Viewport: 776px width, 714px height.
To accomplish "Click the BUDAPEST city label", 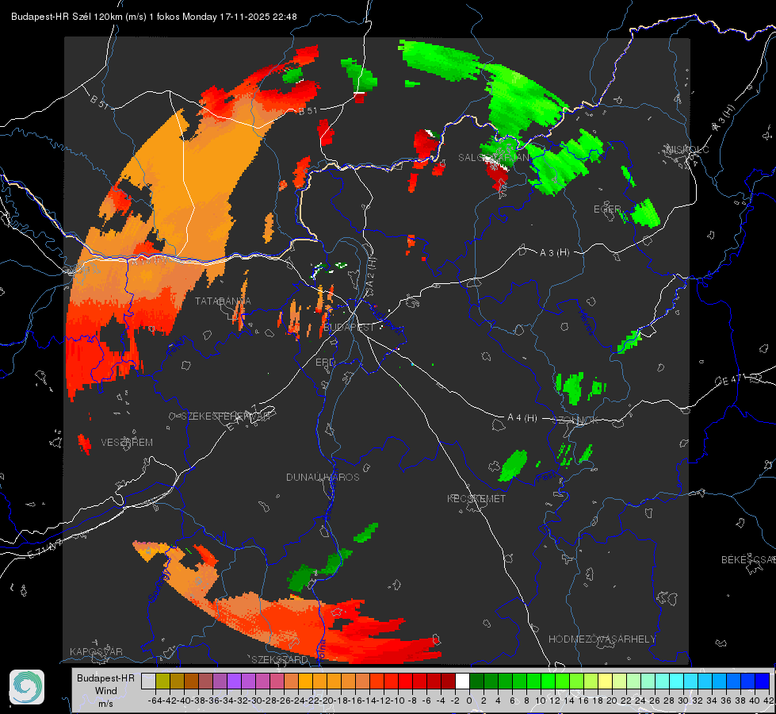I will coord(349,328).
